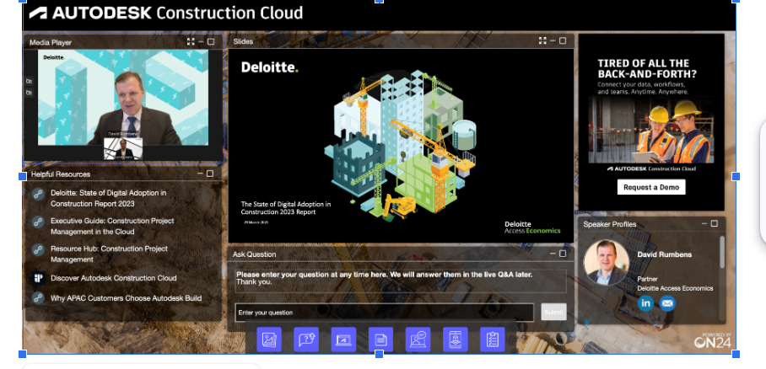This screenshot has width=766, height=369.
Task: Maximize the Helpful Resources panel
Action: click(209, 174)
